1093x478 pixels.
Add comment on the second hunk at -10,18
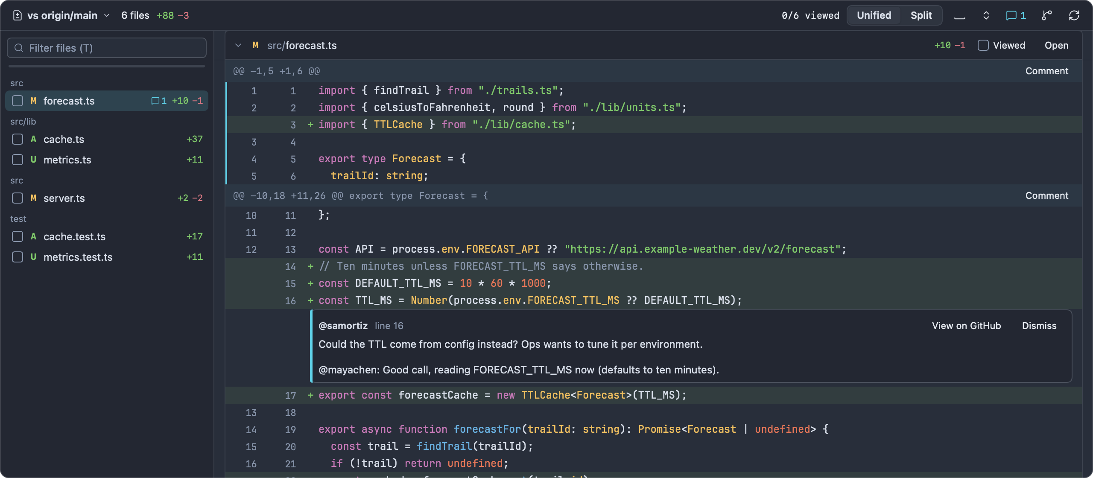pyautogui.click(x=1046, y=195)
